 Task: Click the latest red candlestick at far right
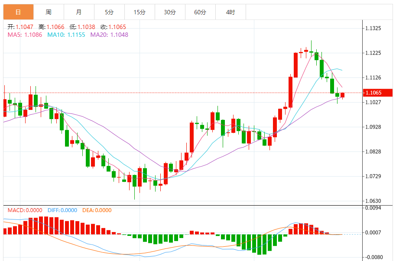pyautogui.click(x=342, y=95)
